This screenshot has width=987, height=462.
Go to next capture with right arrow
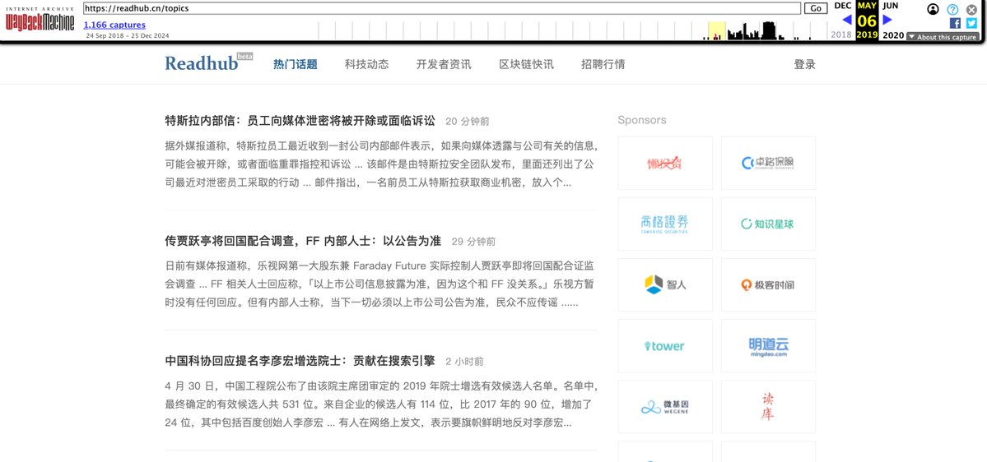tap(887, 20)
